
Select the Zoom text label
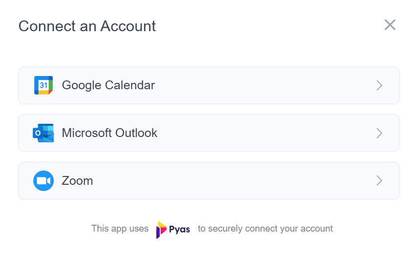pyautogui.click(x=77, y=181)
